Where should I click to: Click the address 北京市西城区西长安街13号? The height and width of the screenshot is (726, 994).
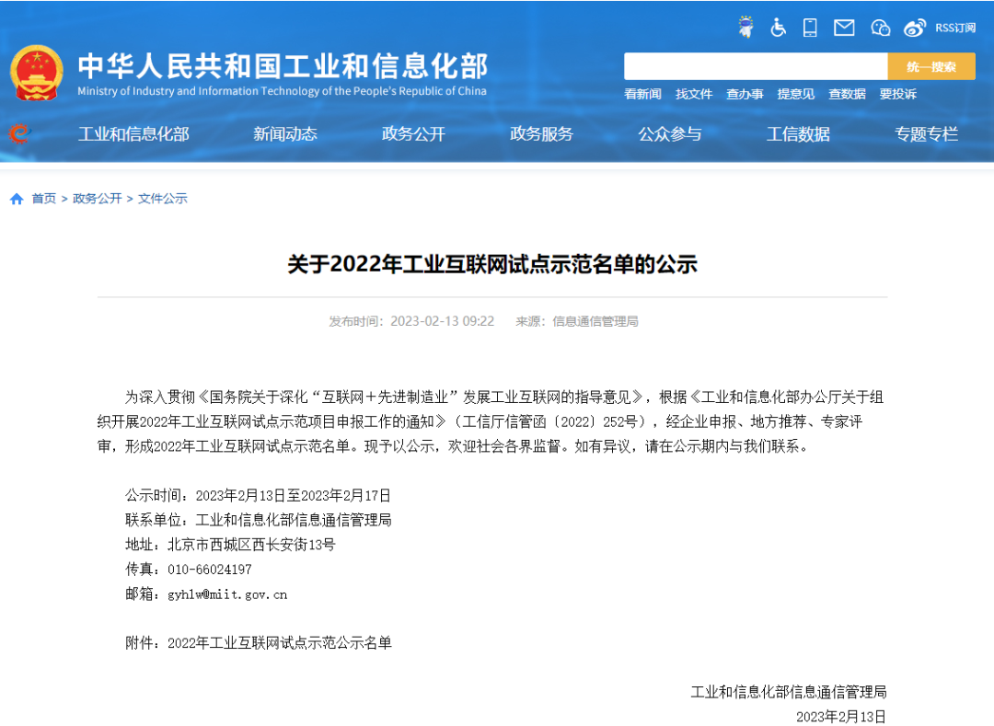point(251,545)
